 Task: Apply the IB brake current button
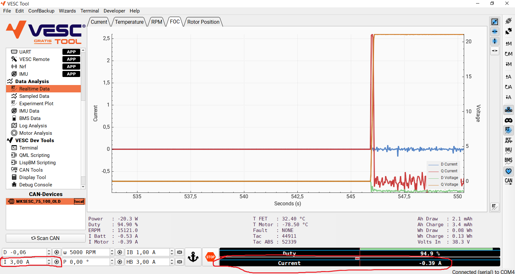click(180, 252)
